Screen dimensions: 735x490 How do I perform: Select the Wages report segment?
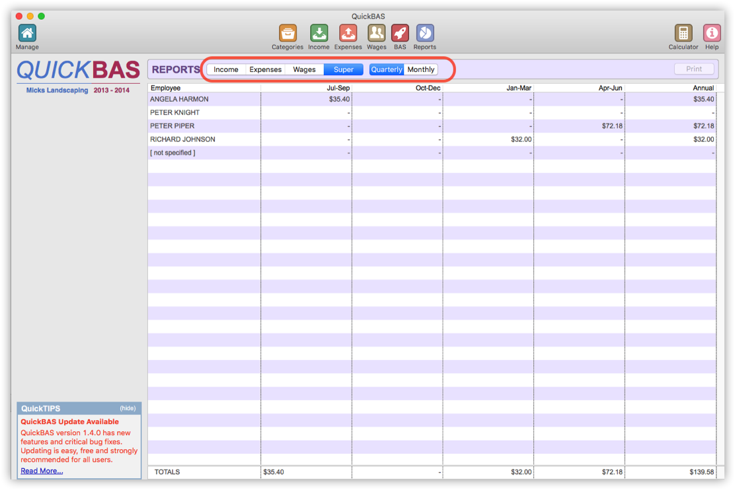coord(304,69)
